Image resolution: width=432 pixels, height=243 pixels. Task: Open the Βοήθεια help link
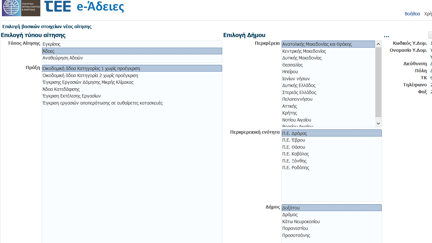[x=412, y=14]
